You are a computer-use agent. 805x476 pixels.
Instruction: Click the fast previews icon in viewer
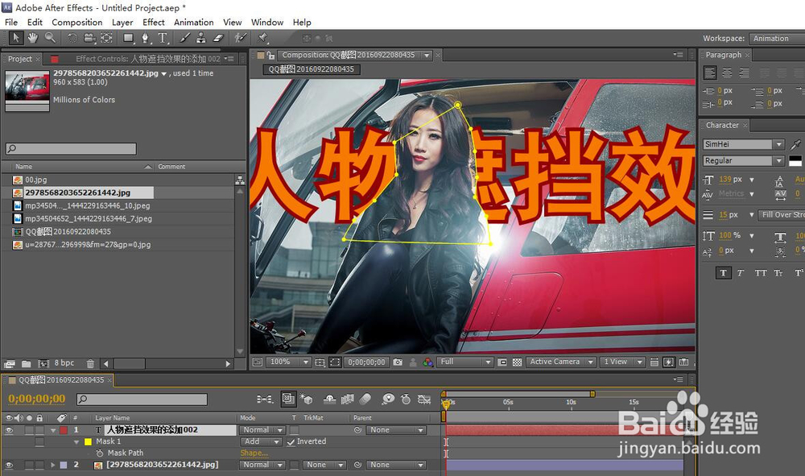668,362
